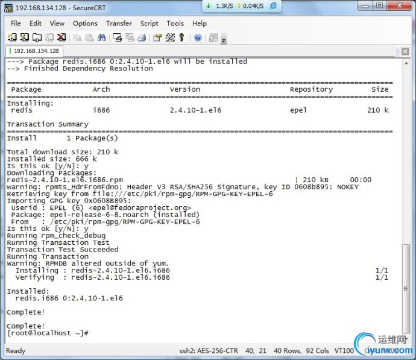The image size is (416, 360).
Task: Click 'Running rpm_check_debug' line
Action: pos(56,236)
